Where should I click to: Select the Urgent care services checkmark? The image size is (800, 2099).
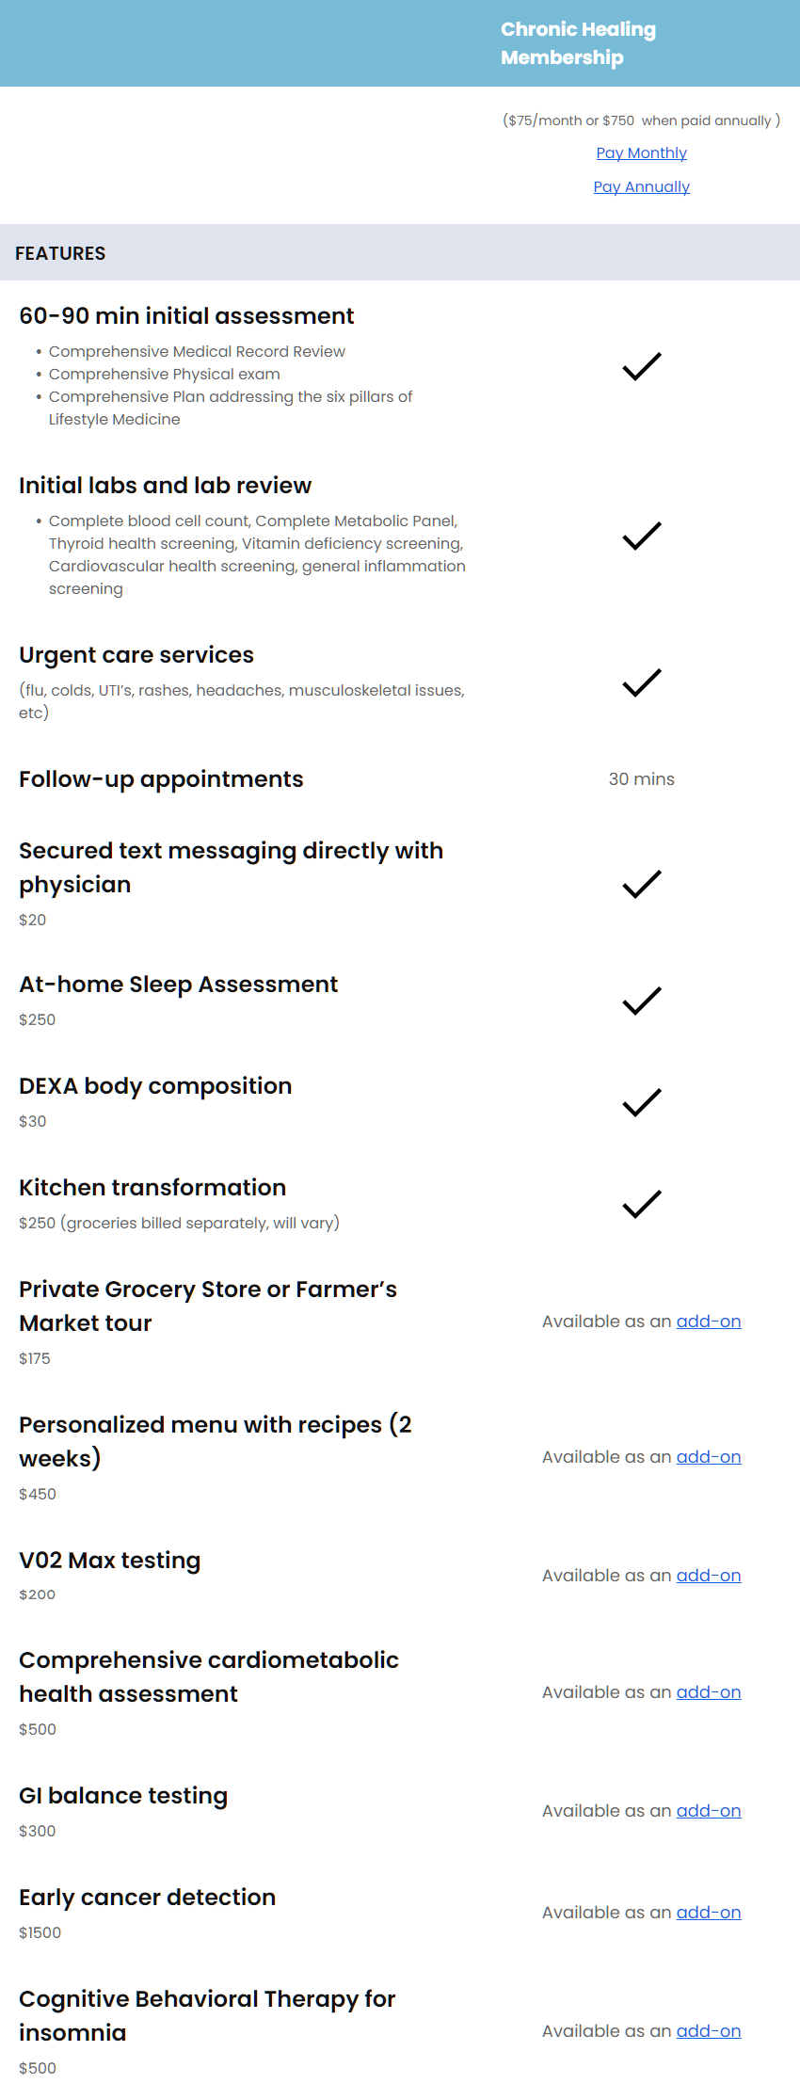(x=642, y=682)
